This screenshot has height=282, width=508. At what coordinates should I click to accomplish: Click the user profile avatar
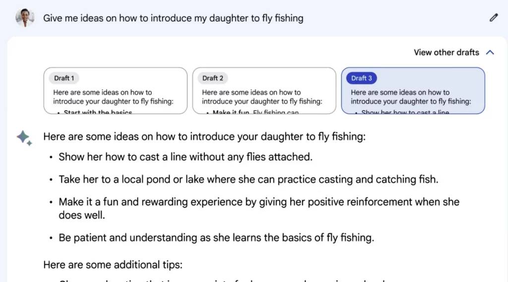pos(25,18)
